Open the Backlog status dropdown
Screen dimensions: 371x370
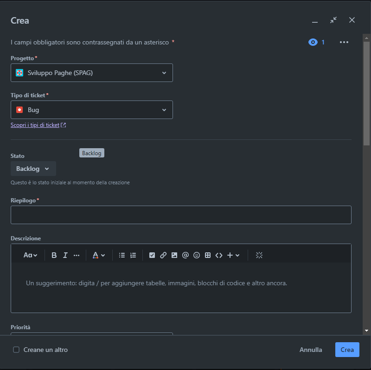(33, 169)
